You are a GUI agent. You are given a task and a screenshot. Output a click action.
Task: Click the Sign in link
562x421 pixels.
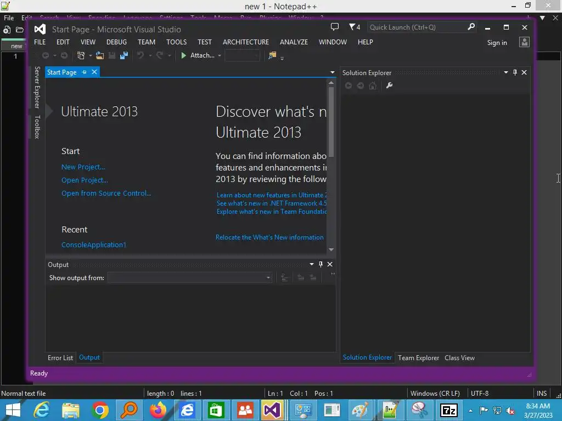tap(497, 43)
